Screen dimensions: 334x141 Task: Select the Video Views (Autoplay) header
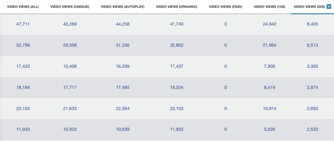(122, 7)
